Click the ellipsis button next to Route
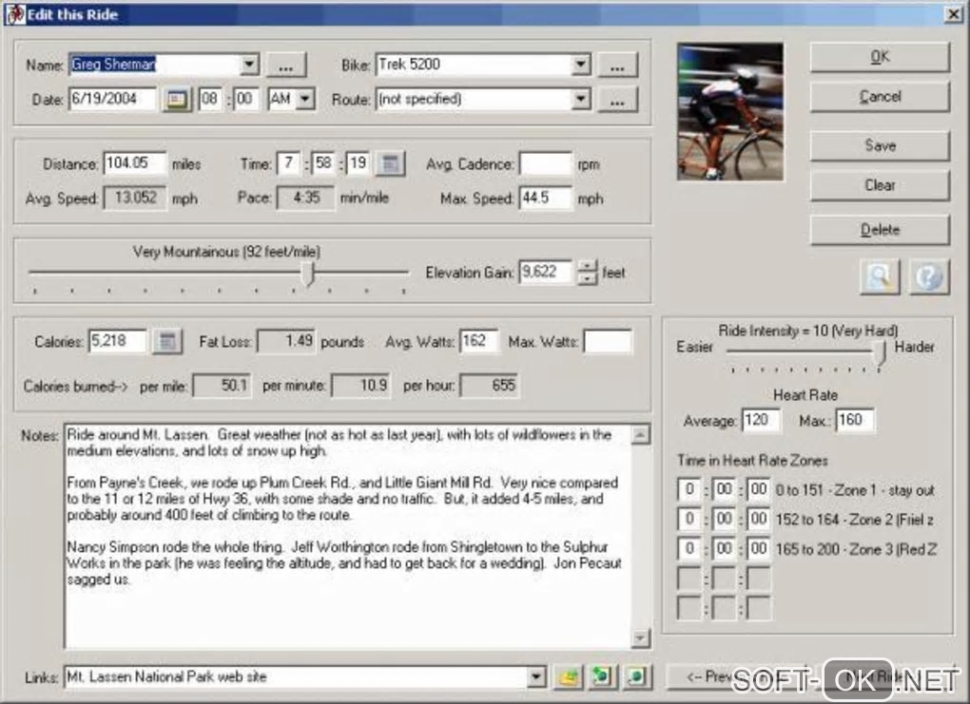The width and height of the screenshot is (970, 704). [x=617, y=100]
